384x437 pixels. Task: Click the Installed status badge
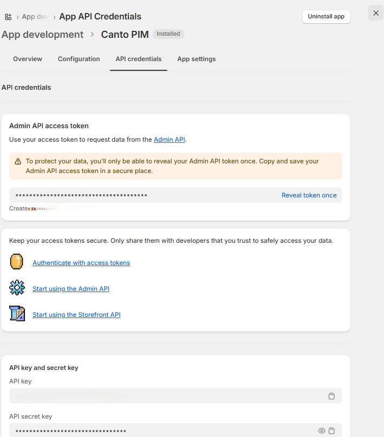pos(168,34)
